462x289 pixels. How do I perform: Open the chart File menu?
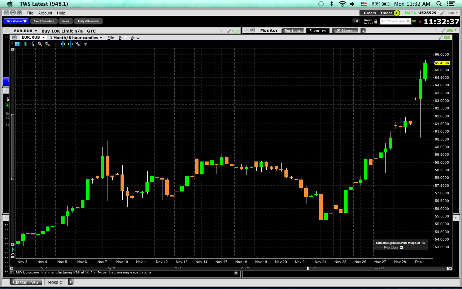[110, 38]
